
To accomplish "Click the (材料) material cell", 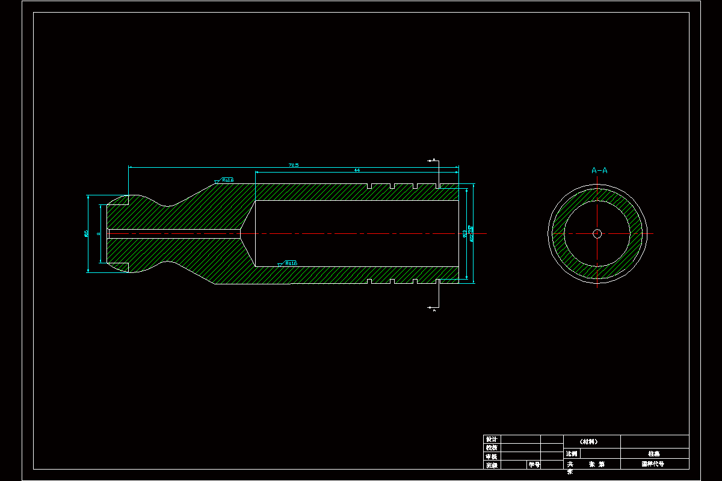I will [591, 441].
